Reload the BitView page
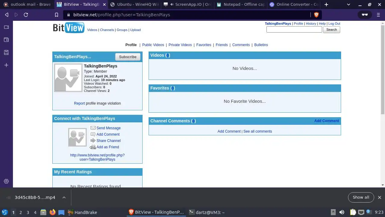This screenshot has height=217, width=385. pos(26,15)
